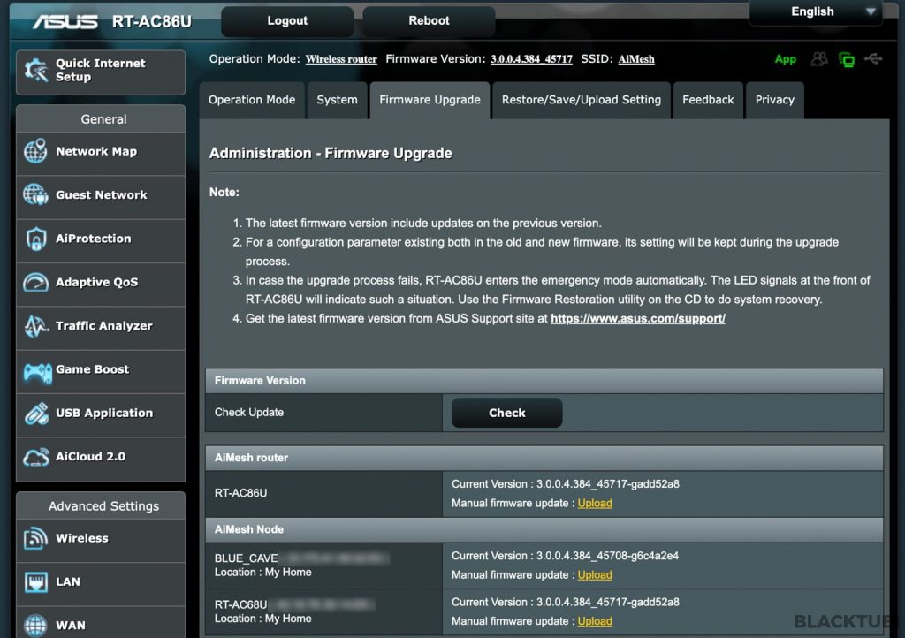Select Adaptive QoS menu label
Screen dimensions: 905x638
[x=97, y=282]
